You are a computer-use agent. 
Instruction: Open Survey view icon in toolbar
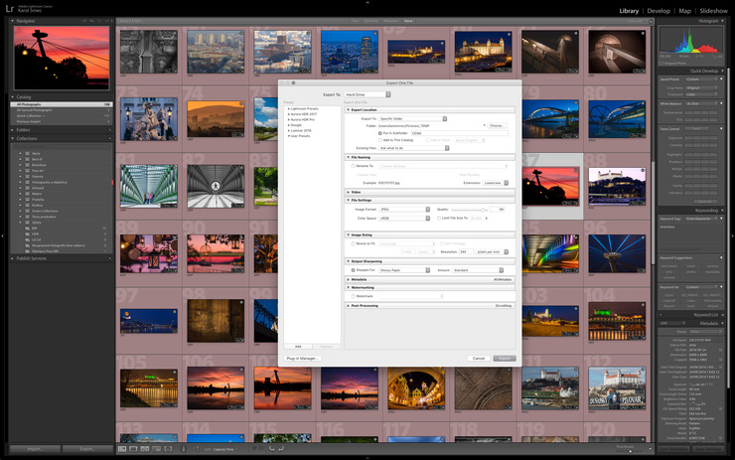pyautogui.click(x=156, y=449)
